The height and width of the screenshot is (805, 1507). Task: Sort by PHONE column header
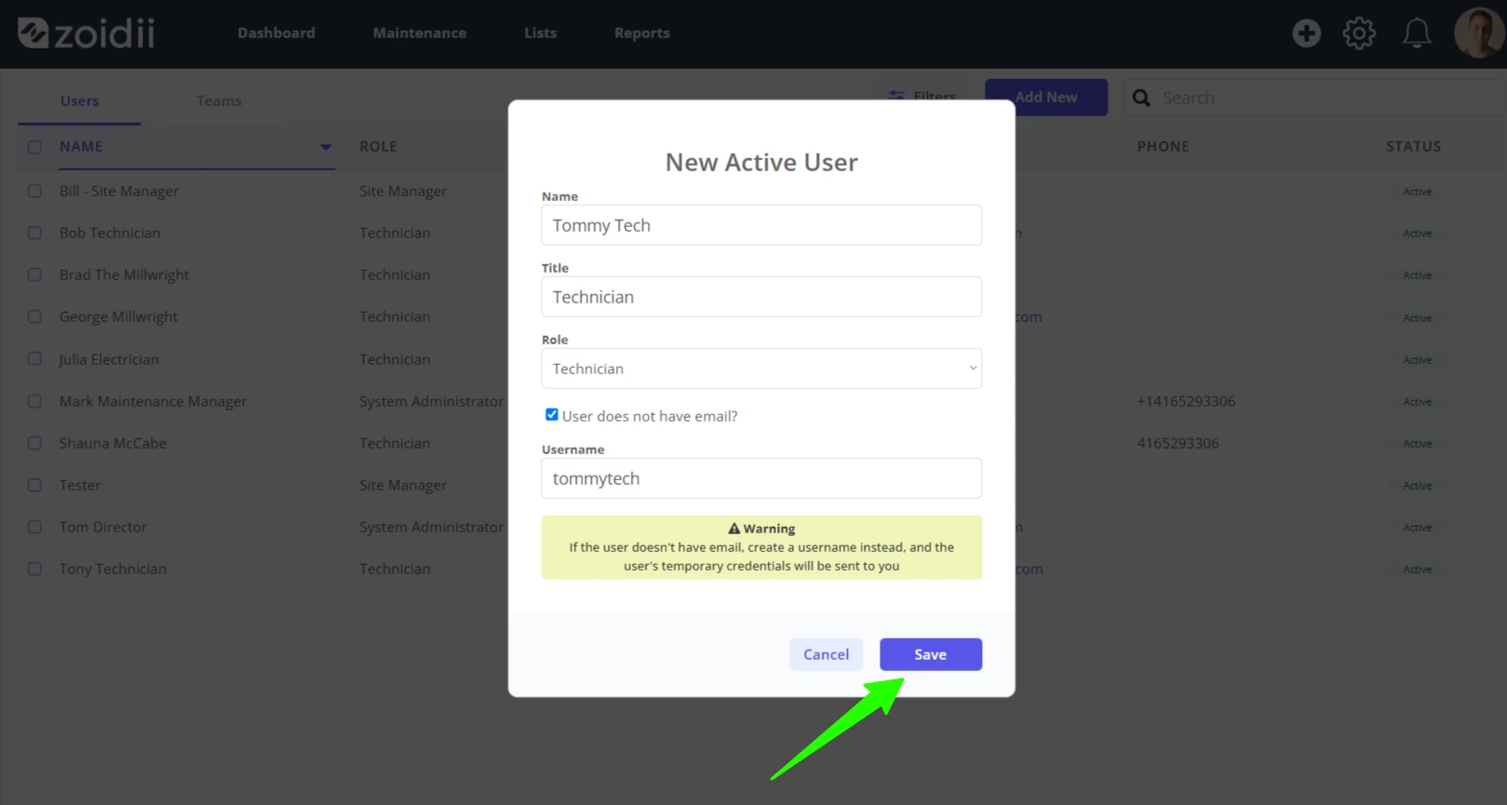pyautogui.click(x=1164, y=147)
